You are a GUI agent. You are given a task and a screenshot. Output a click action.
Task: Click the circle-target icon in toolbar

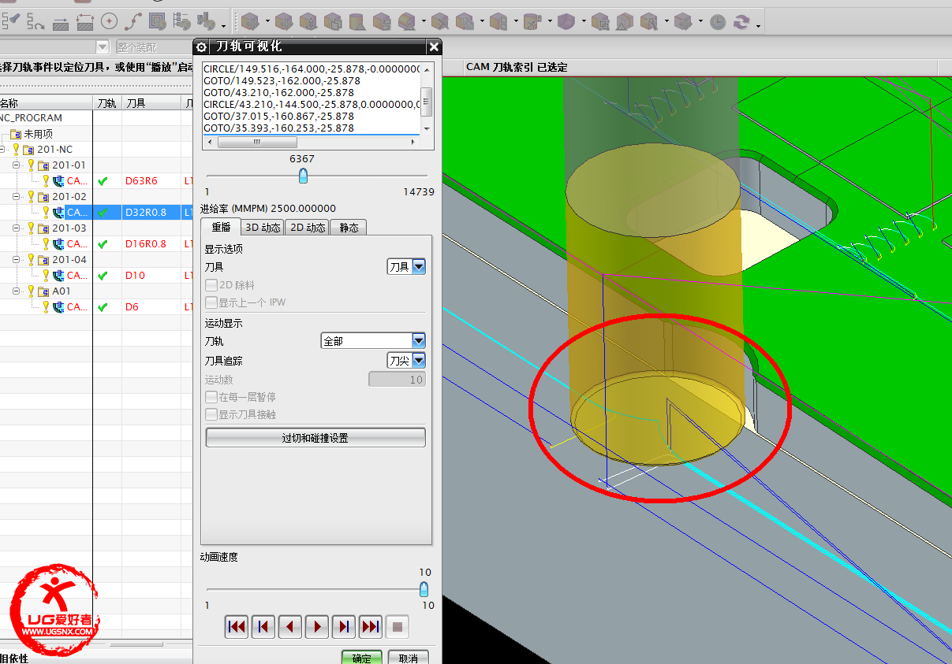tap(110, 22)
